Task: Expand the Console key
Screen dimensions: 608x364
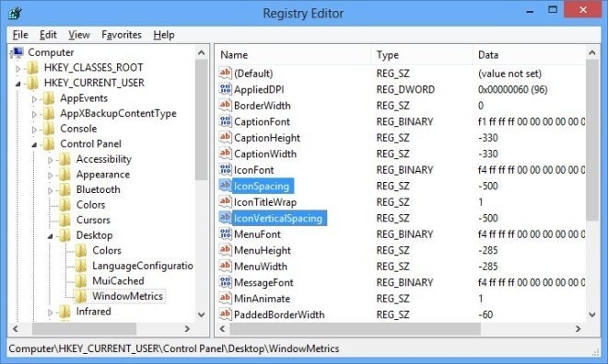Action: 34,130
